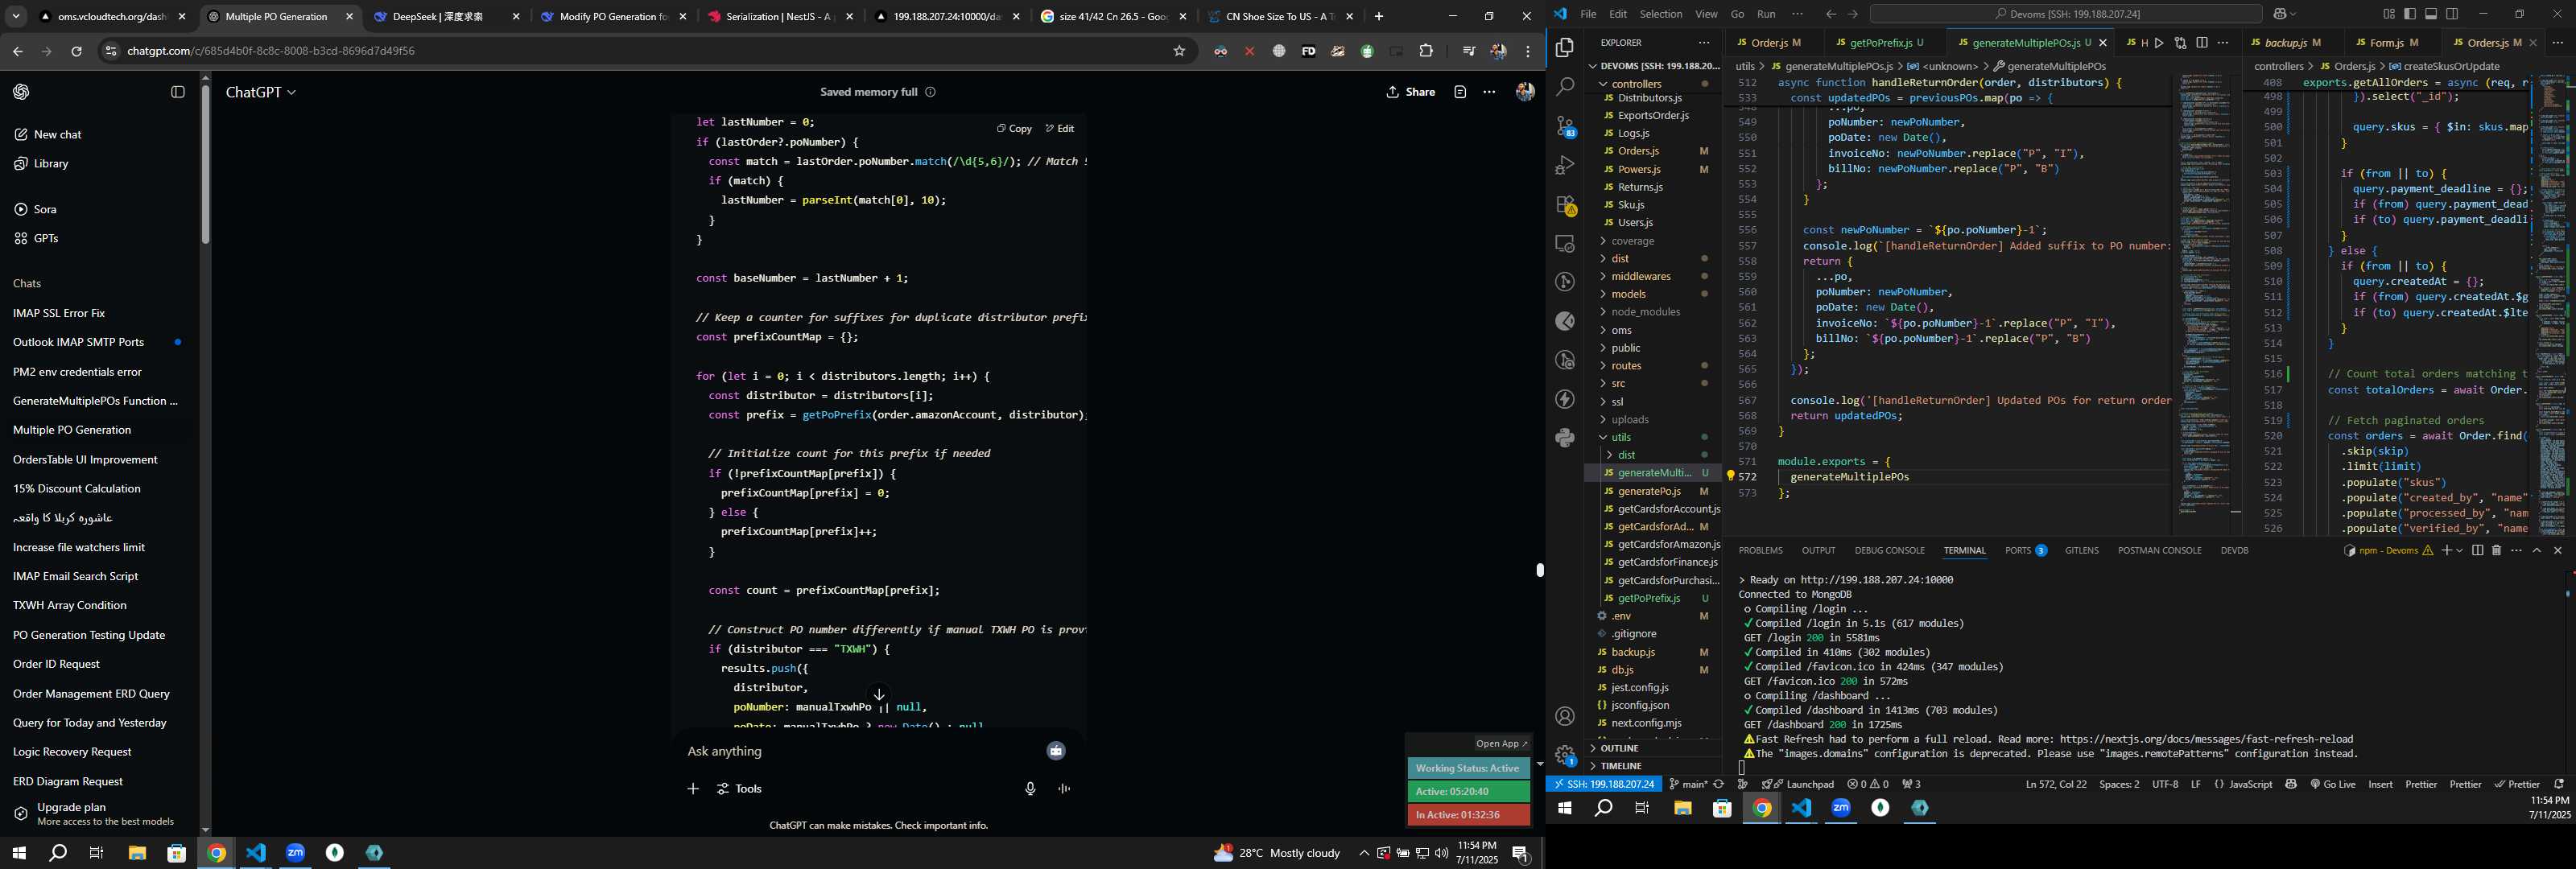Open ChatGPT model selector dropdown
Image resolution: width=2576 pixels, height=869 pixels.
pyautogui.click(x=261, y=92)
